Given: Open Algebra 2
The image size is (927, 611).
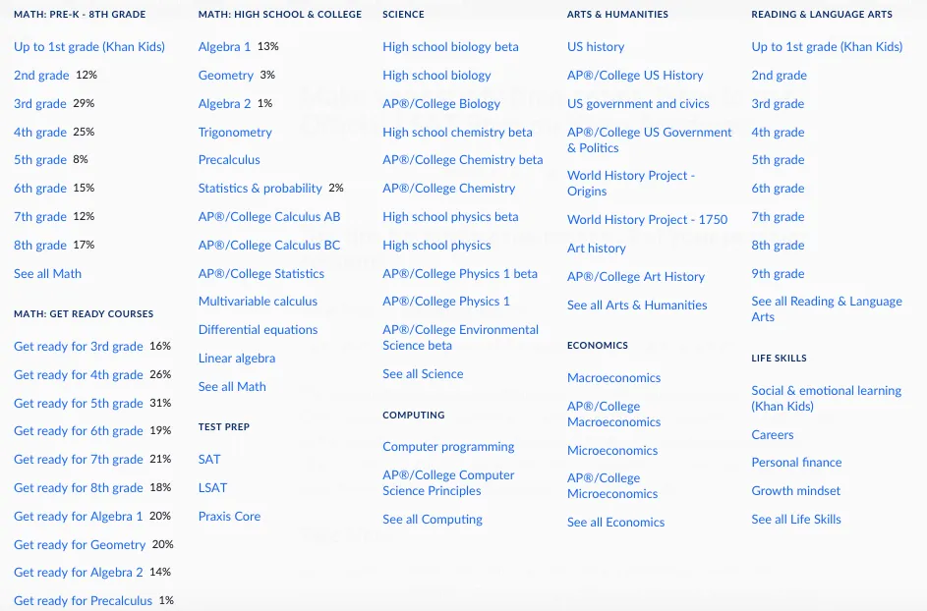Looking at the screenshot, I should click(225, 103).
